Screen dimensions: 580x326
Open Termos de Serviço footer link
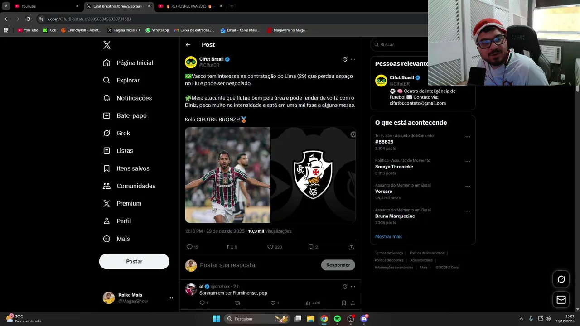pos(389,253)
